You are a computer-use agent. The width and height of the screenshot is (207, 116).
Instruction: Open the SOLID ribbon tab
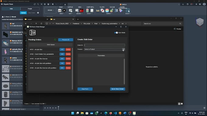pos(61,7)
